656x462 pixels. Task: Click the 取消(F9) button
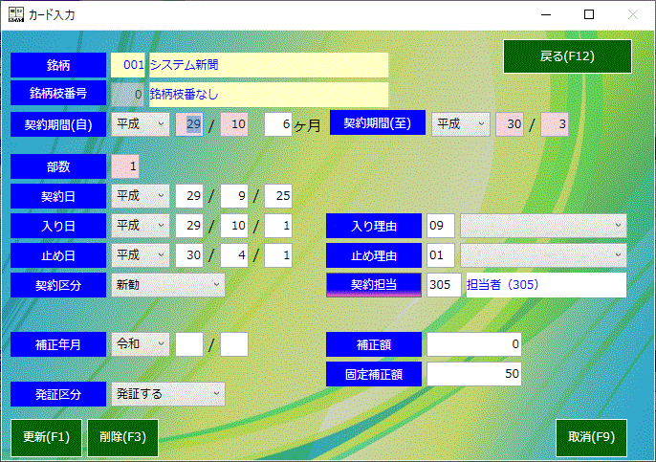click(591, 437)
